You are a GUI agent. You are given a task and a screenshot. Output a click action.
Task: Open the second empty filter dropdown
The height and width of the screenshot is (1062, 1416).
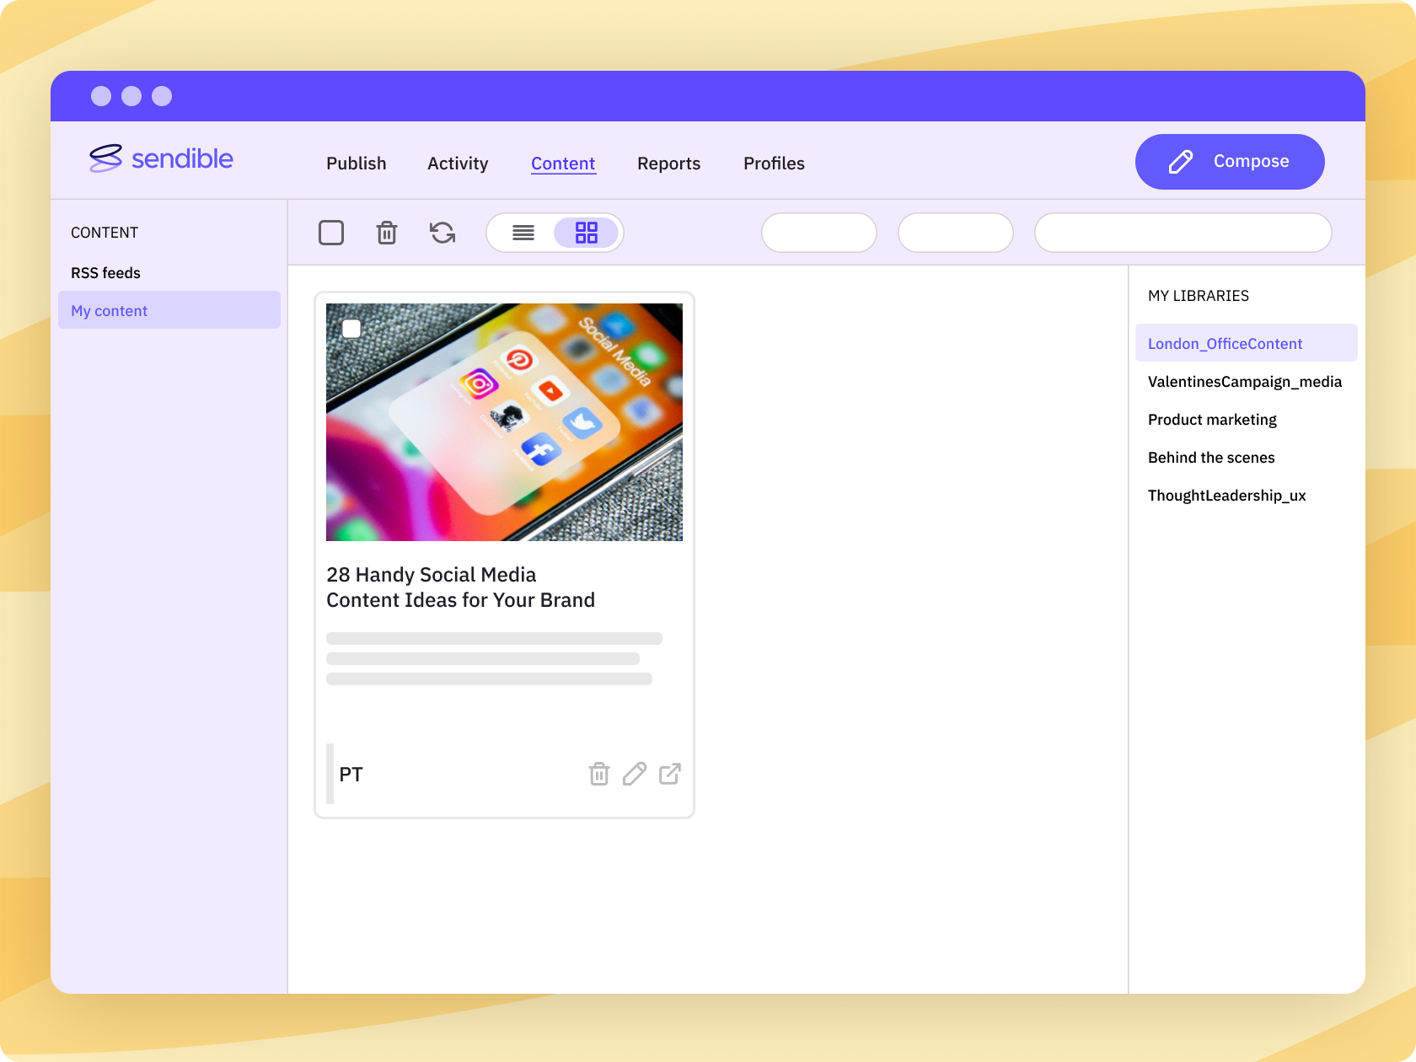click(955, 233)
